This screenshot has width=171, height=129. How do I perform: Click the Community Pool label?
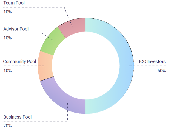coord(19,61)
